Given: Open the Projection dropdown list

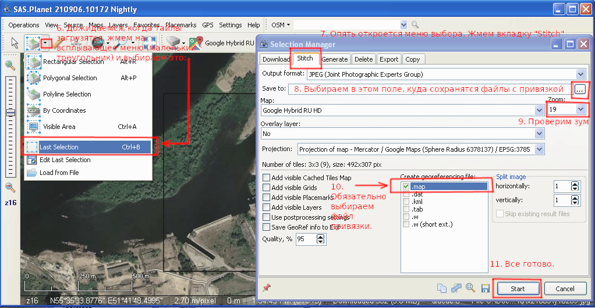Looking at the screenshot, I should (x=539, y=149).
